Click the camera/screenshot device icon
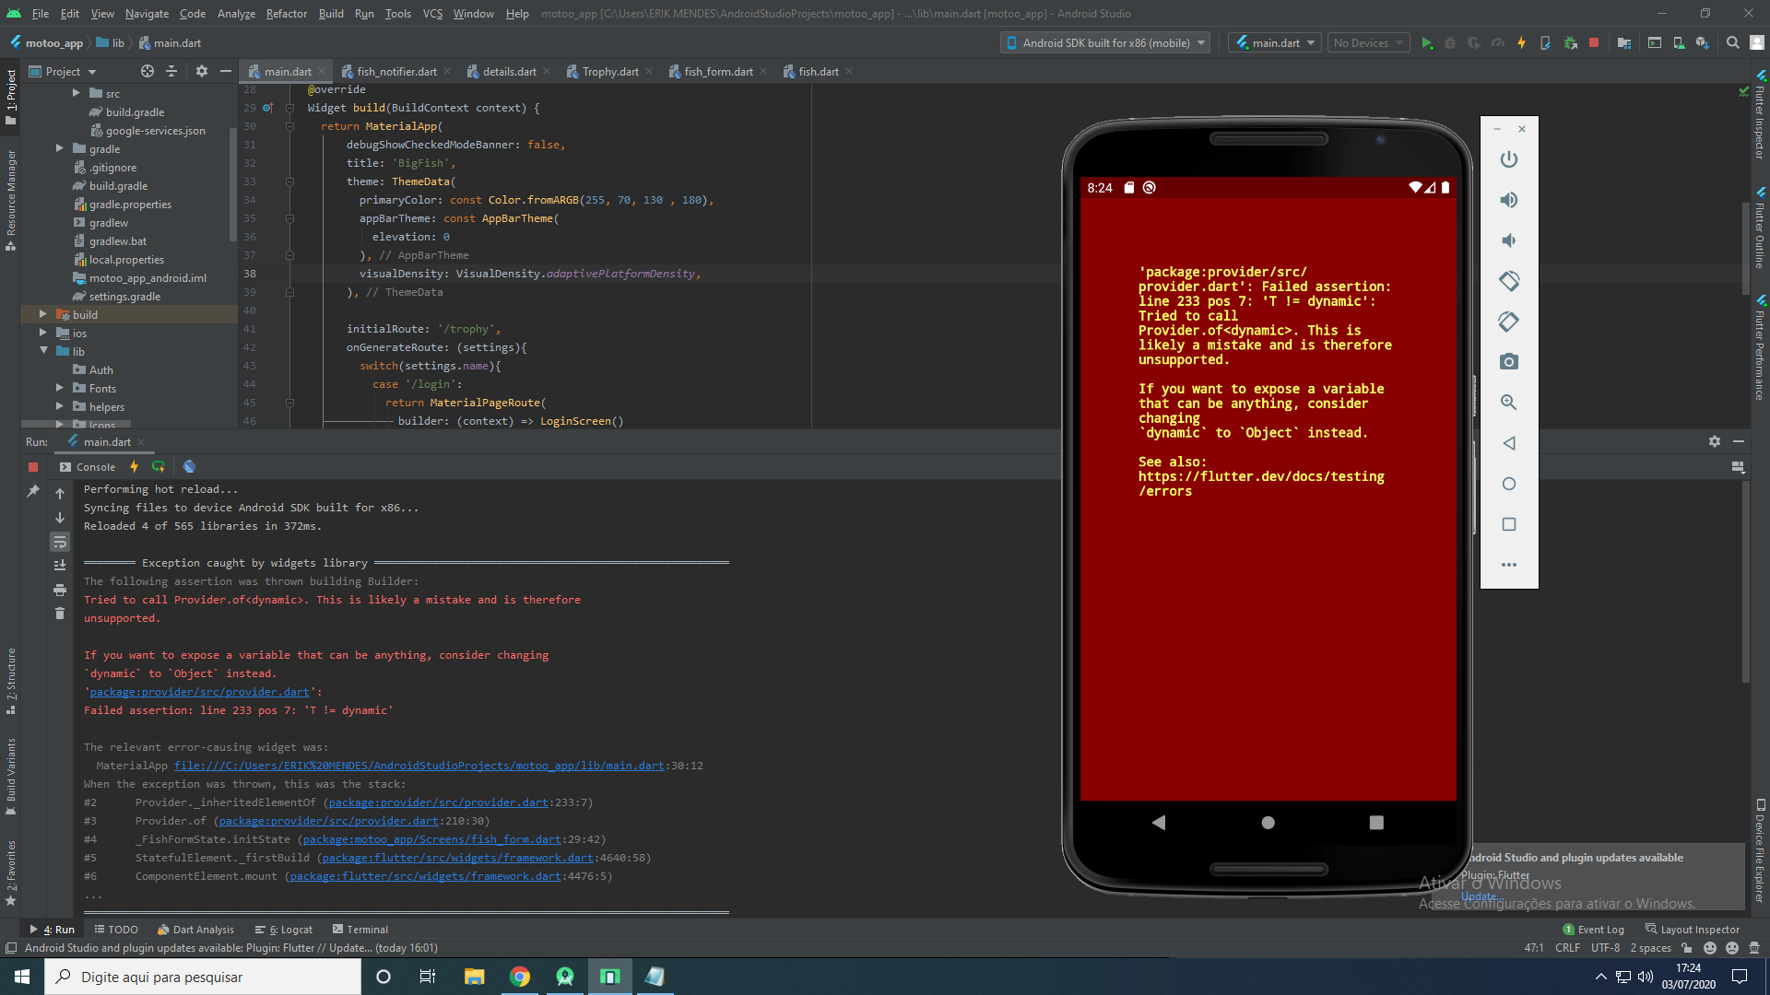The image size is (1770, 995). 1508,362
